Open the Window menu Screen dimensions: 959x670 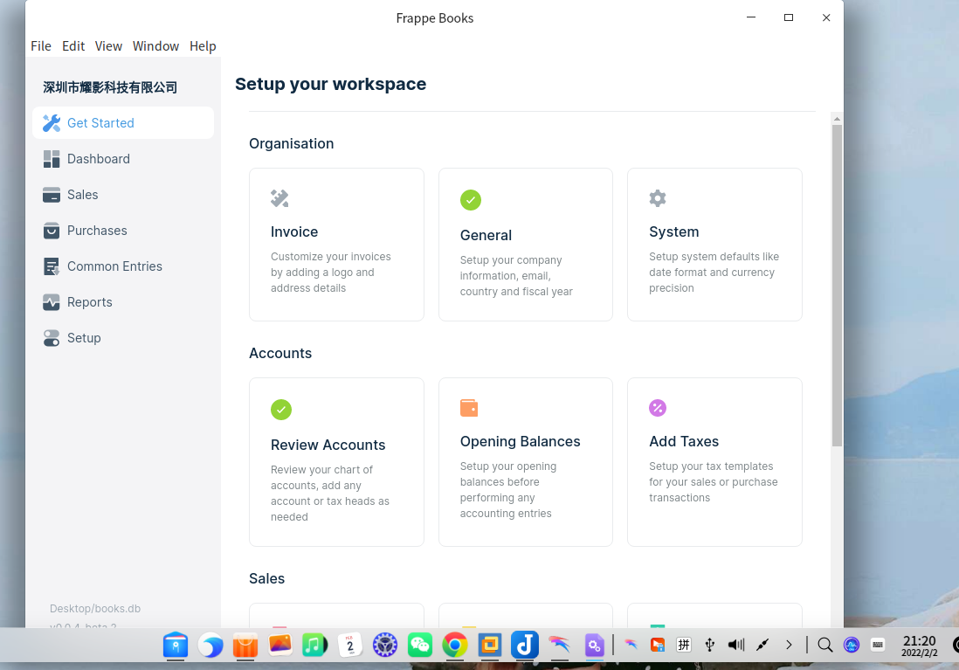click(156, 46)
